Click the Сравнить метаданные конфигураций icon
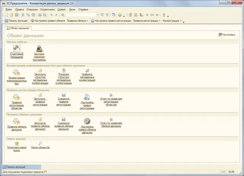This screenshot has height=176, width=244. [87, 71]
